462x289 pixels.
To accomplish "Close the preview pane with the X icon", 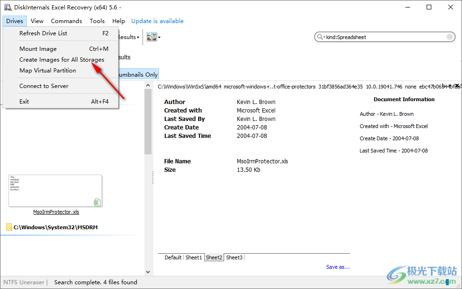I will (x=457, y=86).
